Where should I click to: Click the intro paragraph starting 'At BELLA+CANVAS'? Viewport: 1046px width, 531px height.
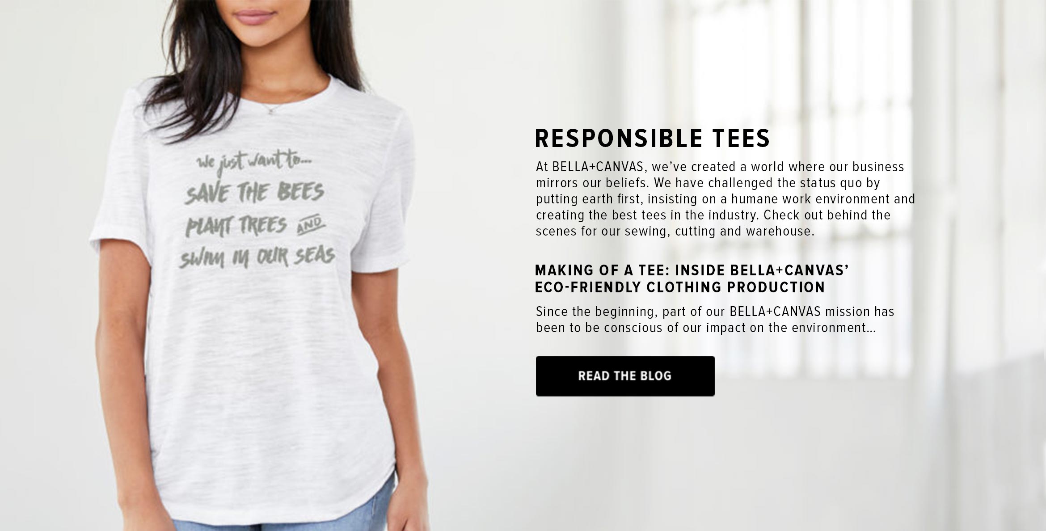(725, 199)
